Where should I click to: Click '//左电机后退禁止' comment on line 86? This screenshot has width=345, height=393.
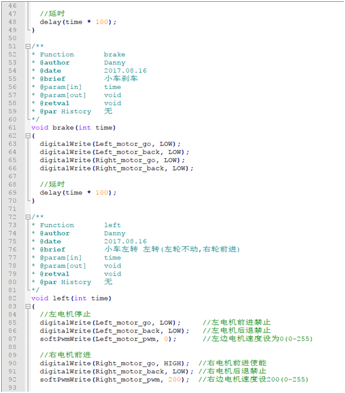tap(237, 331)
